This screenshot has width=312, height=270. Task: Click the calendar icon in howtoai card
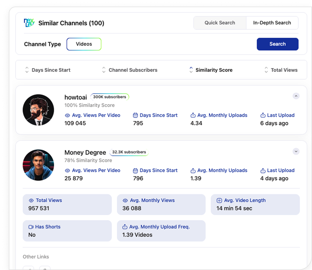[135, 115]
